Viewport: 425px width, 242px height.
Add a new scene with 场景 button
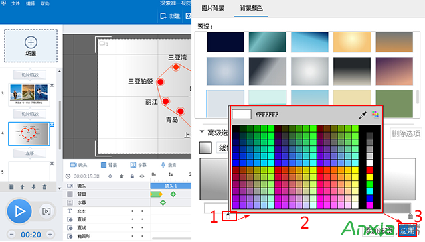(31, 46)
